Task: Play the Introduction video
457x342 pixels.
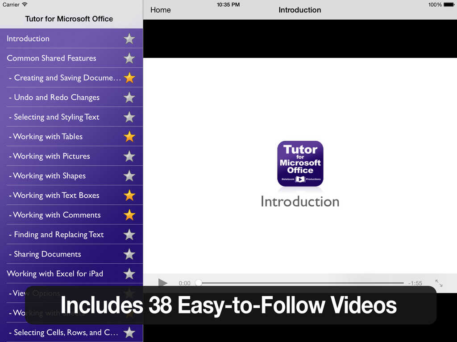Action: (163, 283)
